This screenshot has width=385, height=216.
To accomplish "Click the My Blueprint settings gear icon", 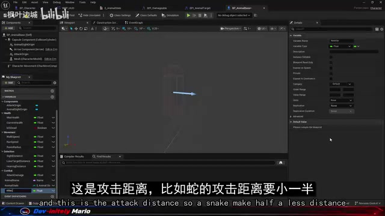I will pos(55,83).
